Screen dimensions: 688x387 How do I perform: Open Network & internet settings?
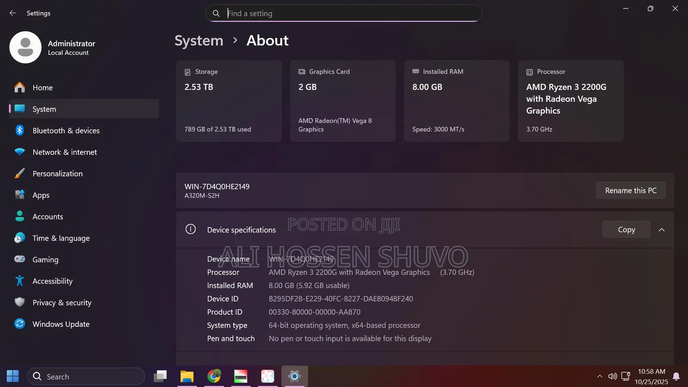64,152
